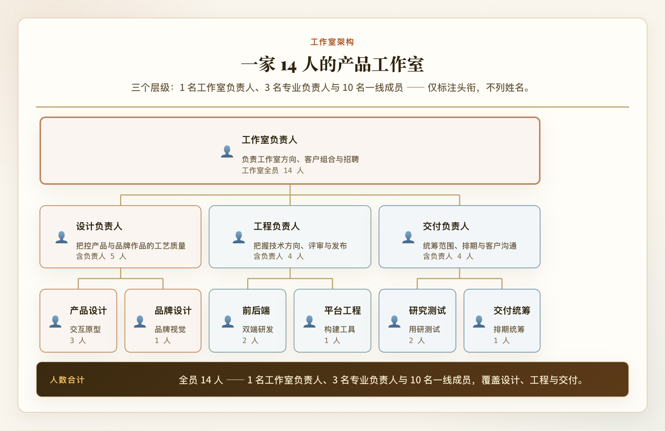The image size is (665, 431).
Task: Click the avatar icon in 产品设计 card
Action: (55, 321)
